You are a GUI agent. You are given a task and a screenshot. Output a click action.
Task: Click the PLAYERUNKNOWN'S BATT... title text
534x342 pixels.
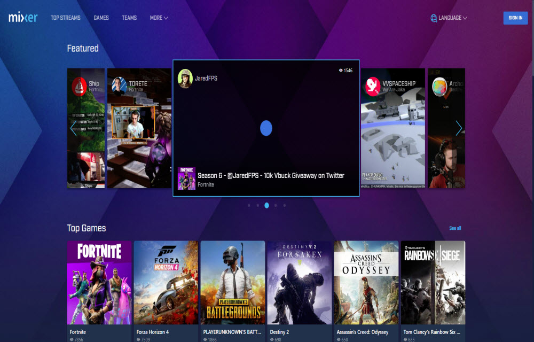232,332
